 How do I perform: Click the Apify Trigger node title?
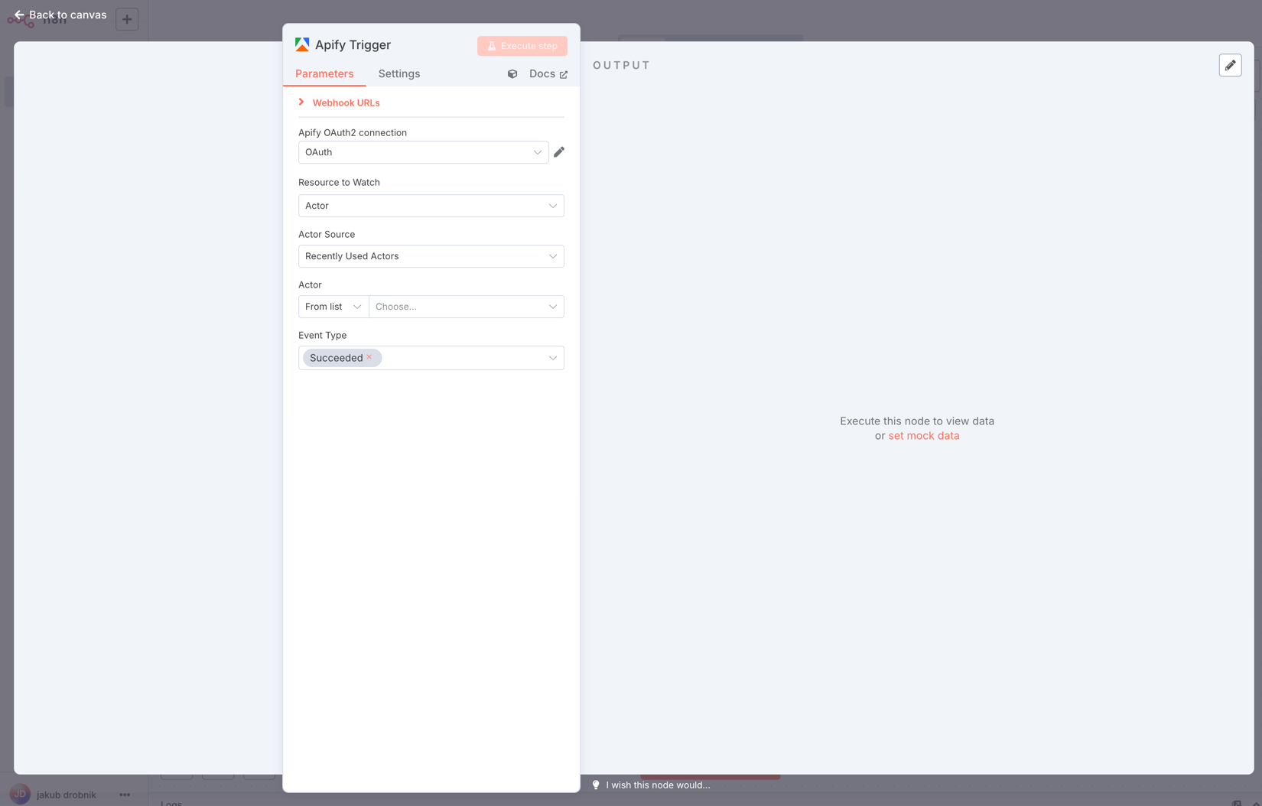click(353, 45)
